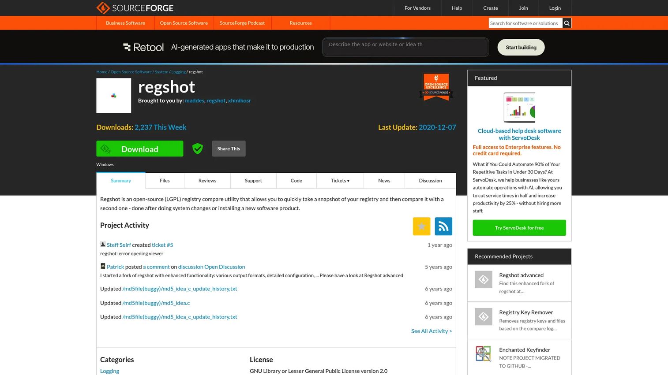The image size is (668, 375).
Task: Click Patrick's avatar icon
Action: (x=103, y=266)
